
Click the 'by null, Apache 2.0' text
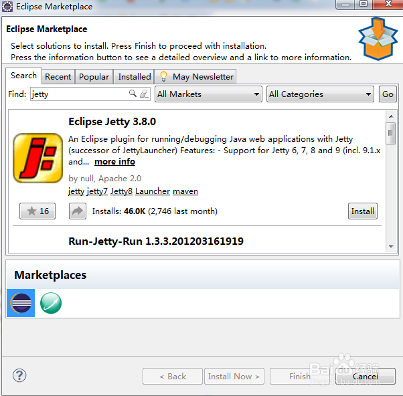(x=105, y=178)
